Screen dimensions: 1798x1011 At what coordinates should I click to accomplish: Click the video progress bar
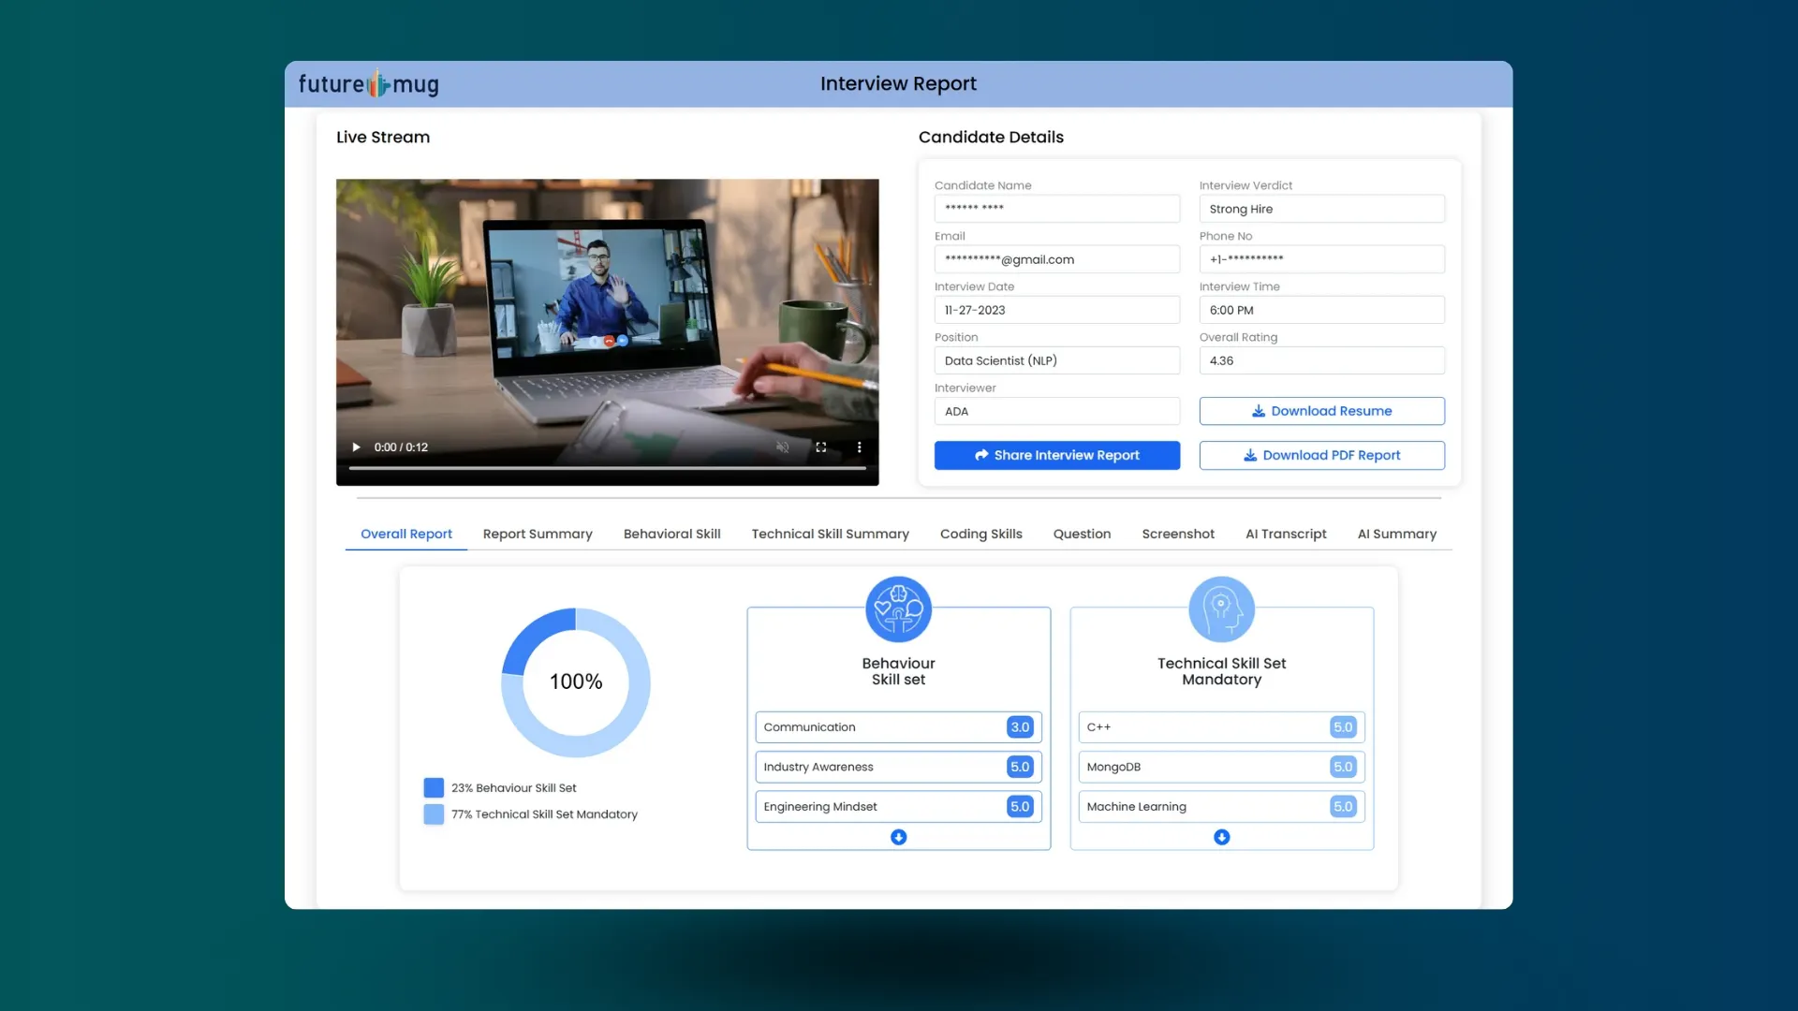point(607,468)
